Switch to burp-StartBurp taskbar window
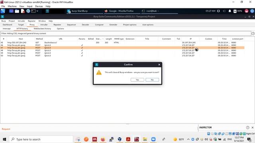Image resolution: width=255 pixels, height=143 pixels. pos(84,11)
